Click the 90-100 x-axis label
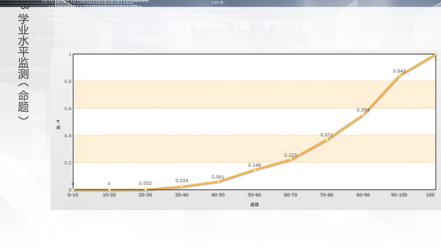Image resolution: width=441 pixels, height=248 pixels. click(x=400, y=195)
